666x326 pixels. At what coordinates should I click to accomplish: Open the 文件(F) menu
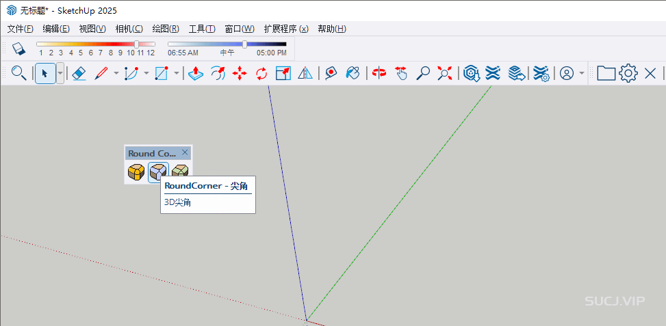(21, 29)
